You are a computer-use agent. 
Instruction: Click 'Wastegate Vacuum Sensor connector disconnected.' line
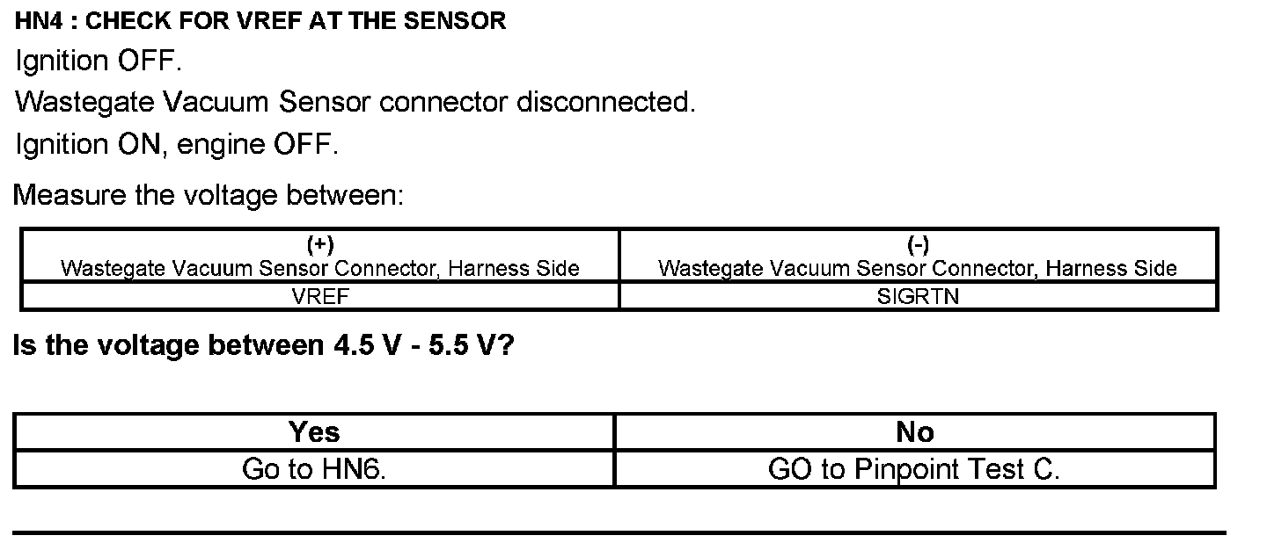pos(355,102)
